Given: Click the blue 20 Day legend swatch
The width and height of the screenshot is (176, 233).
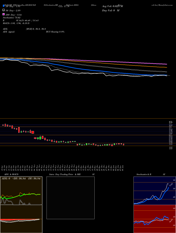Looking at the screenshot, I should (x=4, y=6).
